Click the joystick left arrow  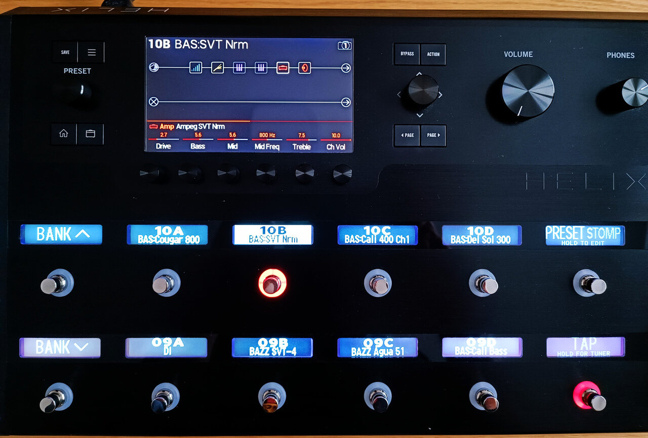click(398, 94)
